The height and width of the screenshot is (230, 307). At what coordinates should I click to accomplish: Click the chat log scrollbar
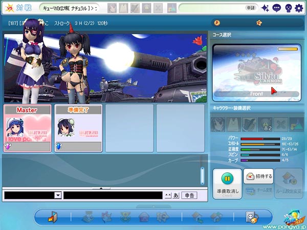[x=203, y=176]
